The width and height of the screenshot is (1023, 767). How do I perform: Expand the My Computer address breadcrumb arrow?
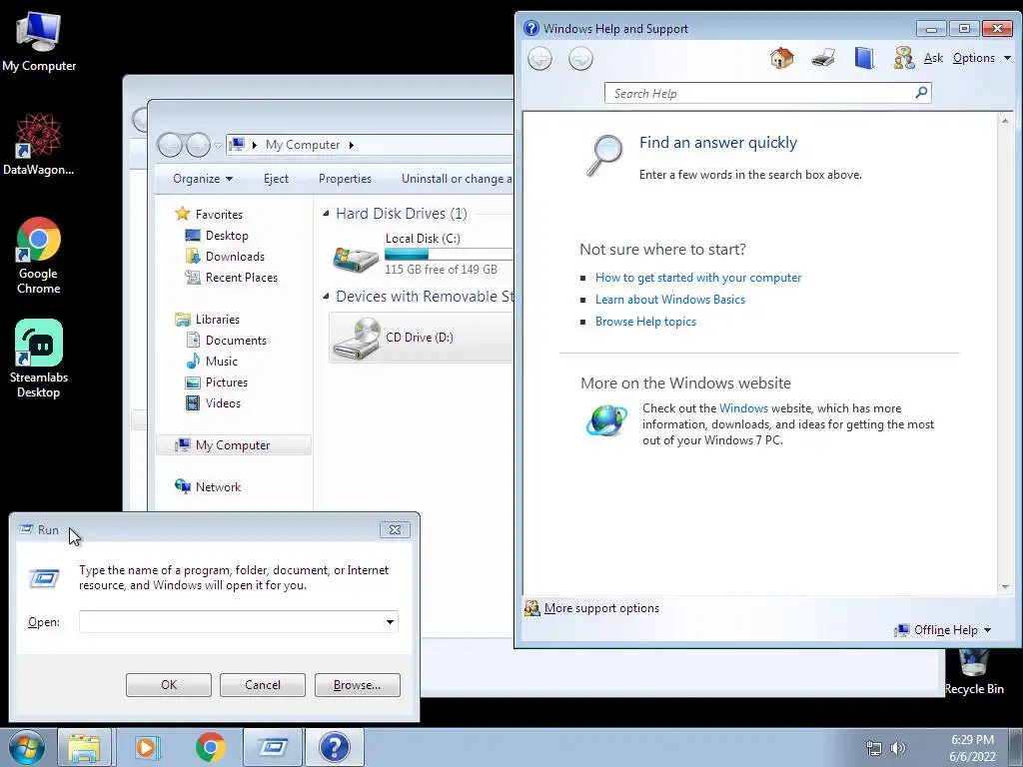click(x=351, y=145)
